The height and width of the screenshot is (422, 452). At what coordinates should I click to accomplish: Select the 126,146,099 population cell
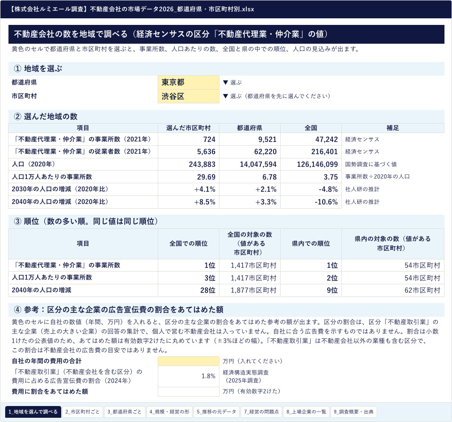[x=311, y=164]
